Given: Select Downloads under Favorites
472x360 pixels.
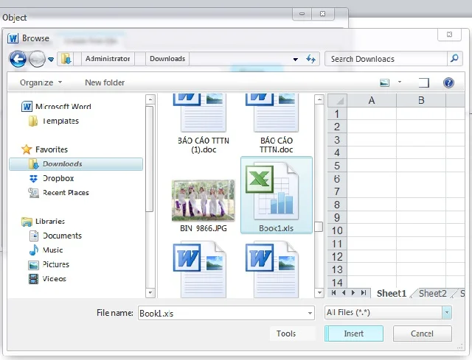Looking at the screenshot, I should [x=76, y=164].
